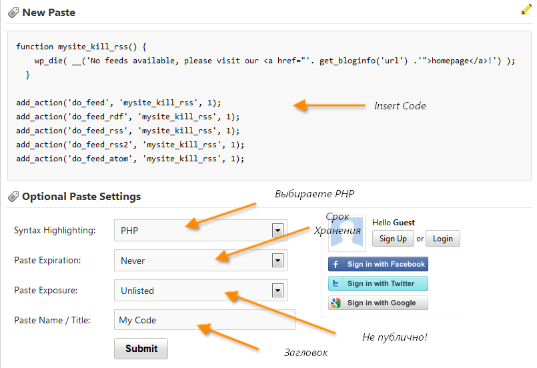Click the Login button
Viewport: 537px width, 368px height.
coord(443,239)
